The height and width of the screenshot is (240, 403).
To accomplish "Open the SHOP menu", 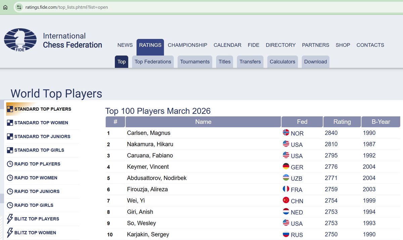I will (343, 45).
